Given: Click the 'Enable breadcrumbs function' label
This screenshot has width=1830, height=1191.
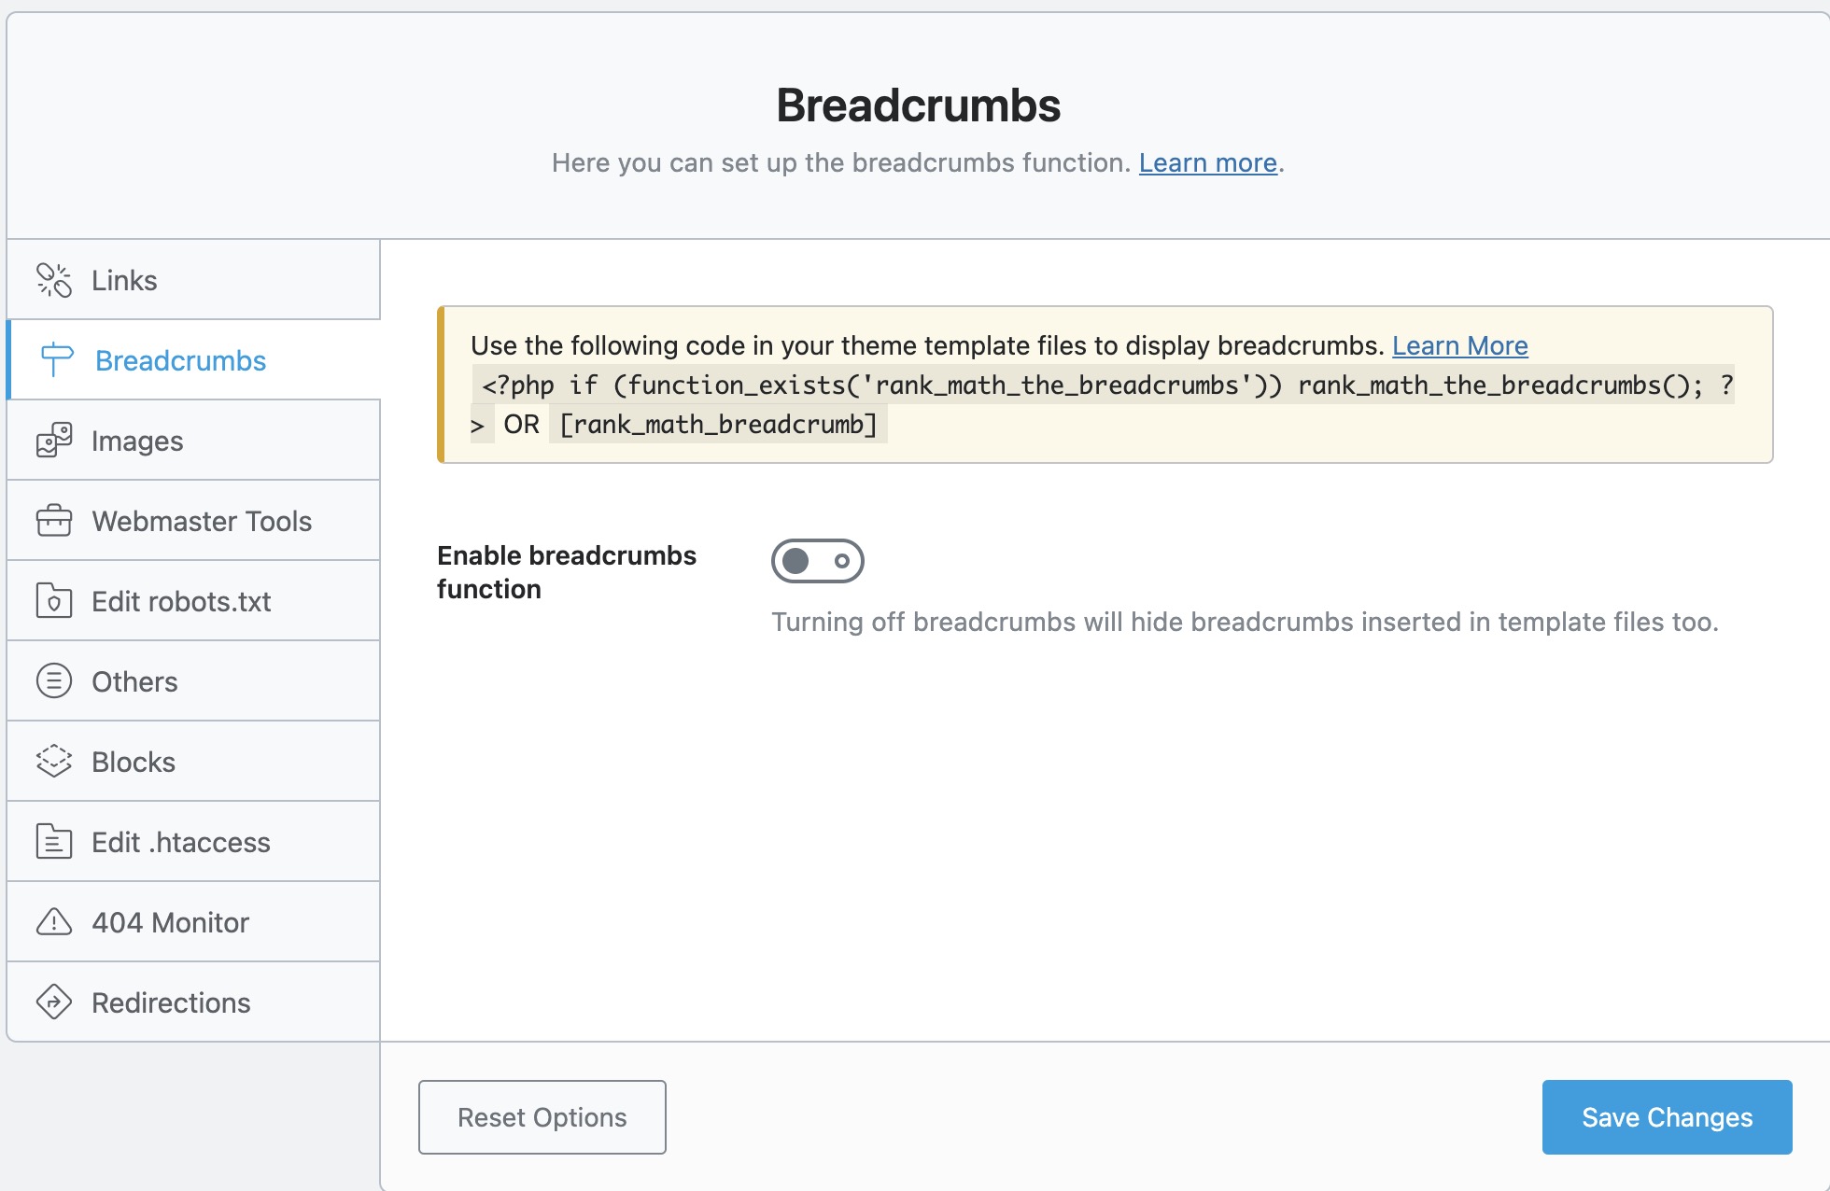Looking at the screenshot, I should click(567, 572).
